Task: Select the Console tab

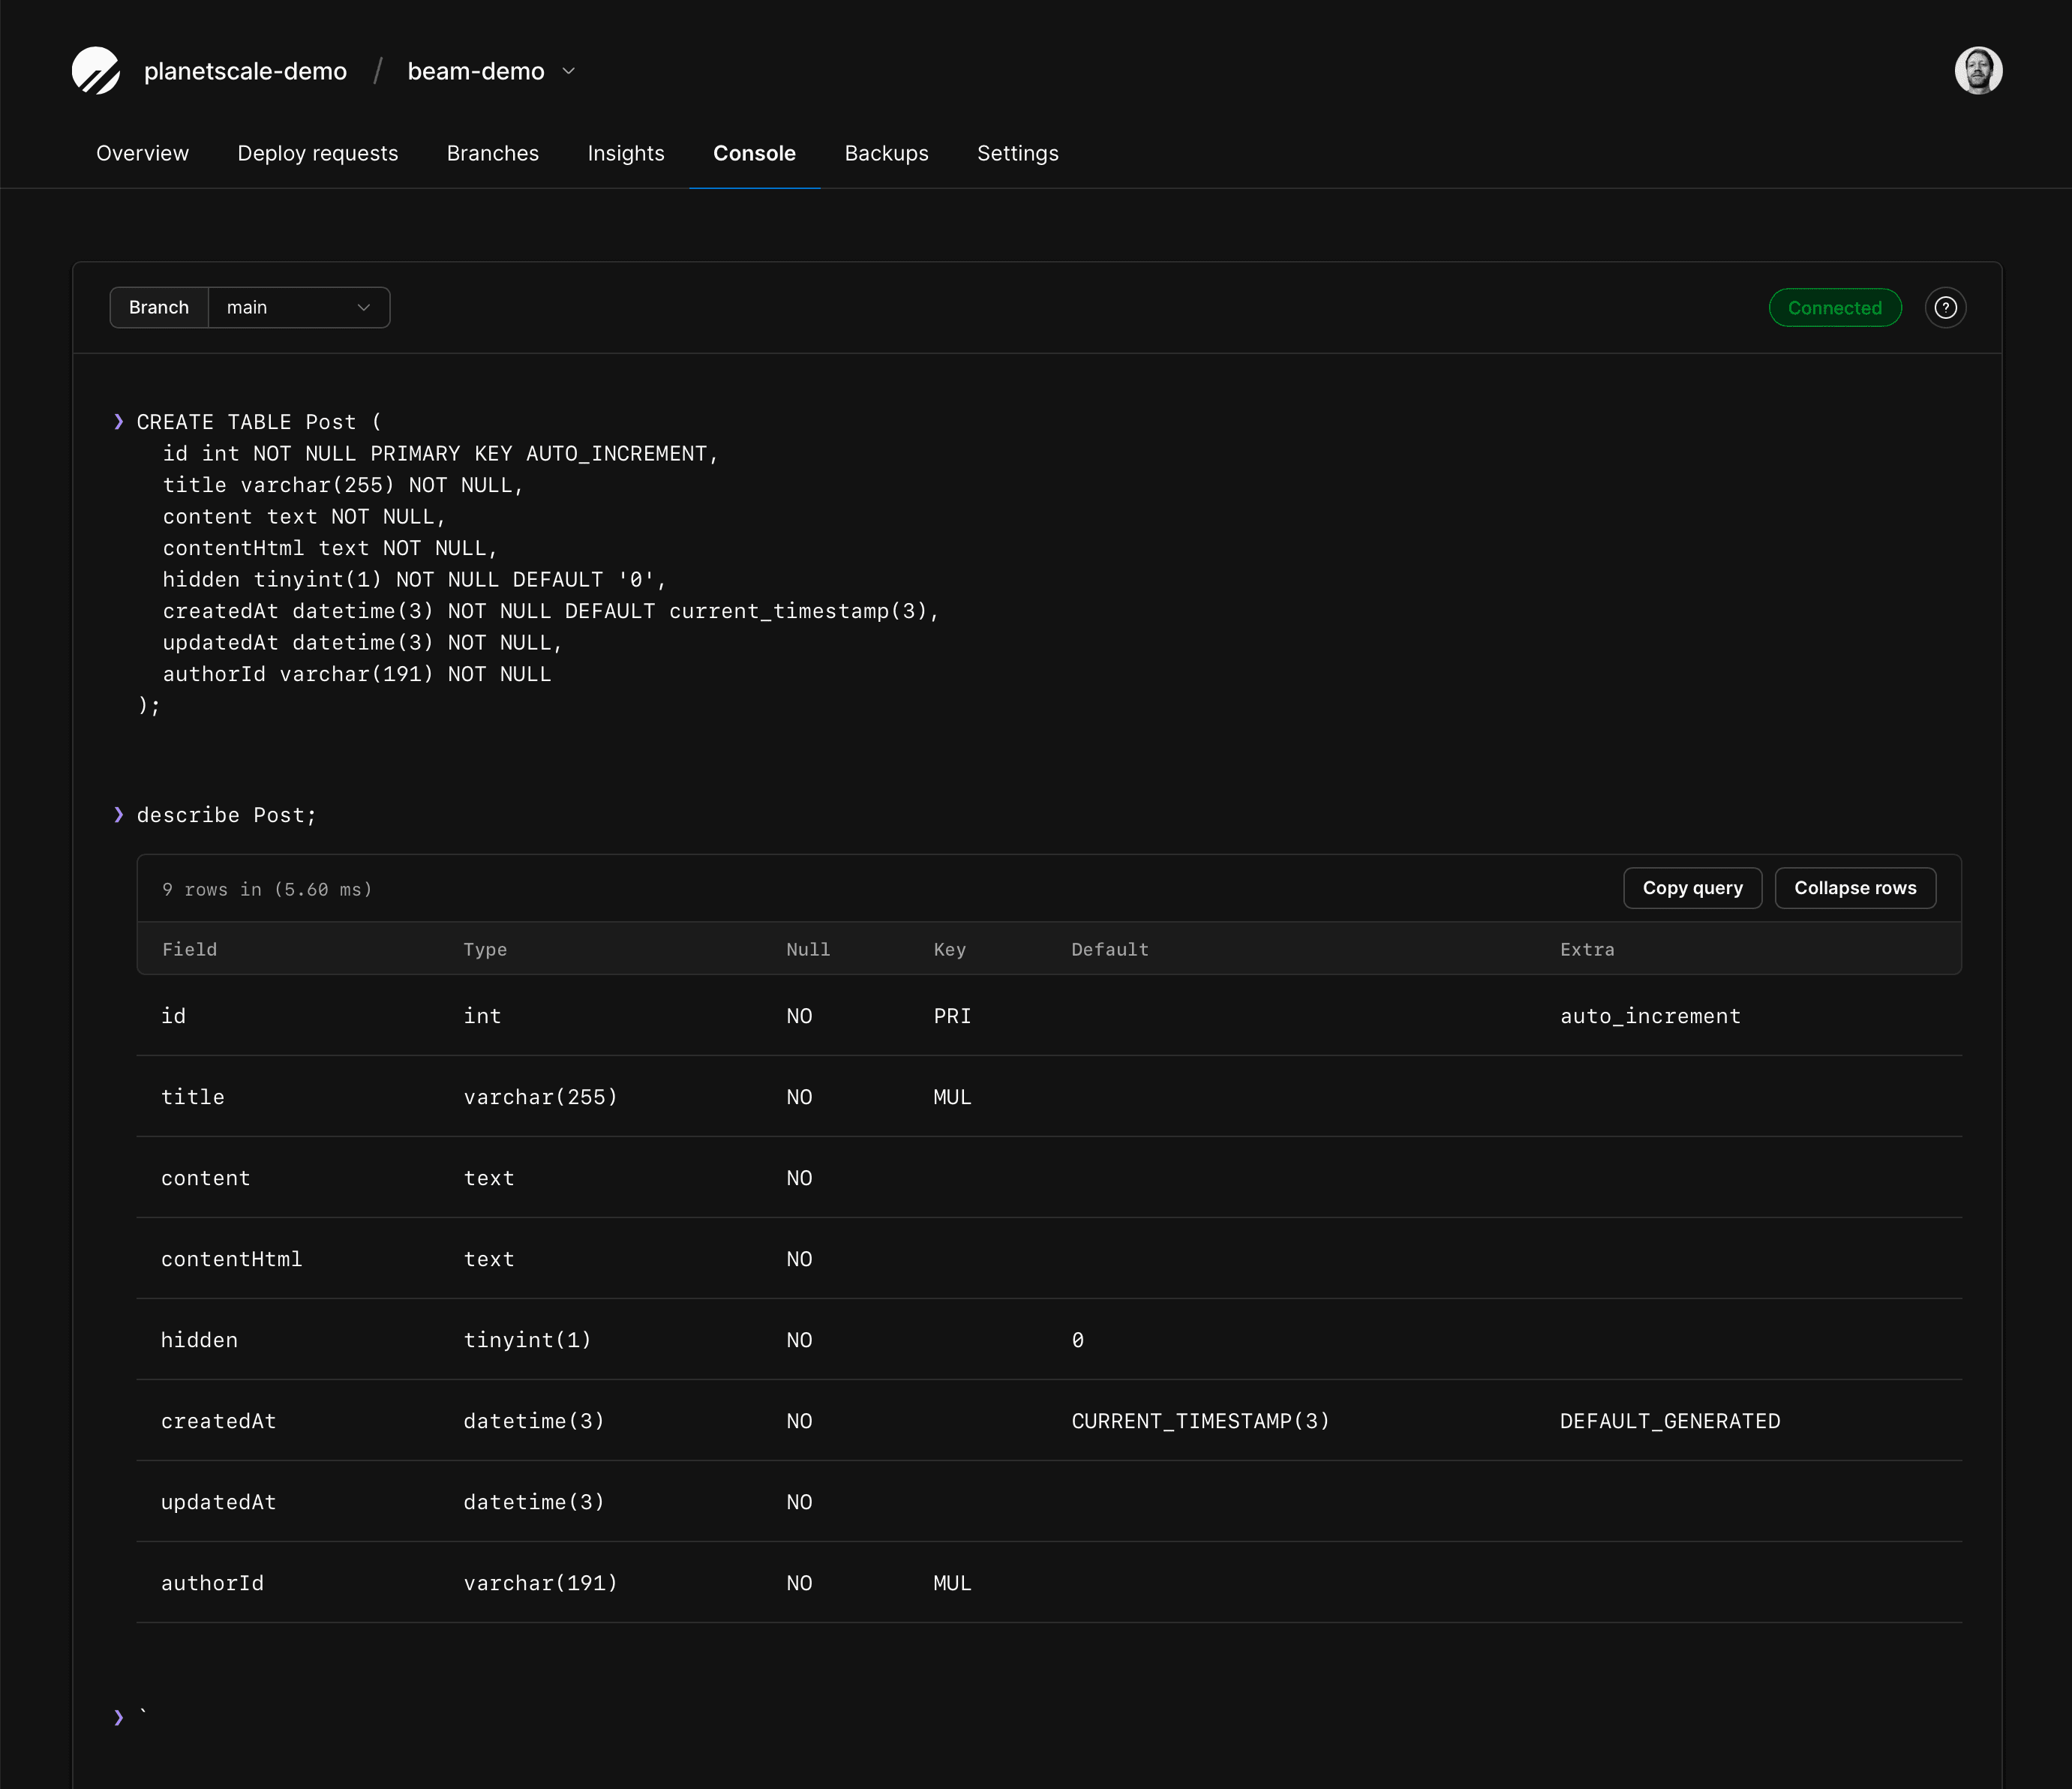Action: [x=754, y=153]
